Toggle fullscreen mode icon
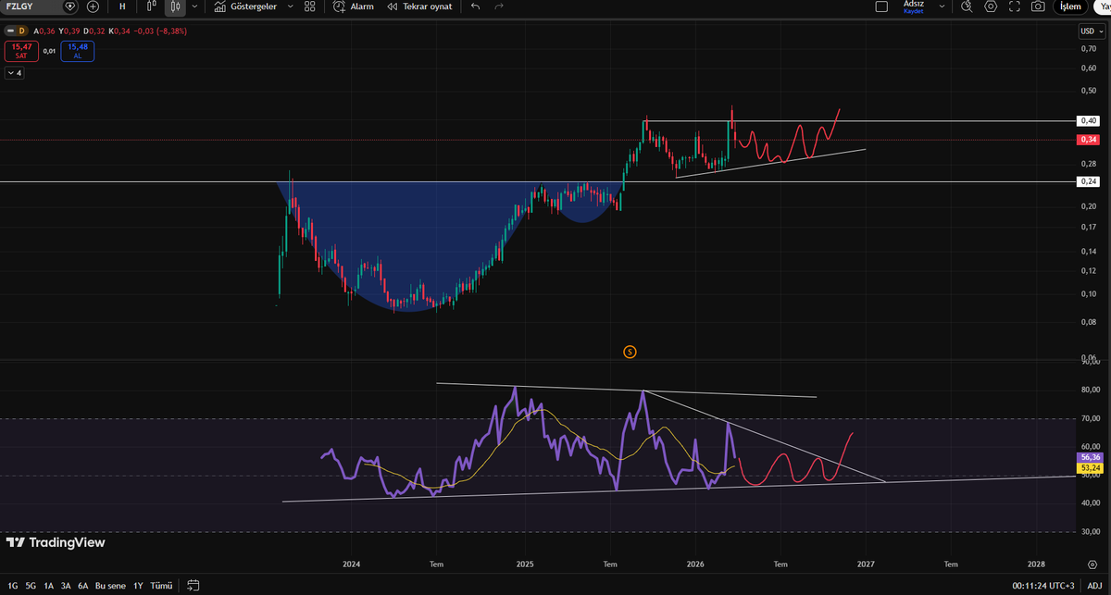 (x=1015, y=6)
